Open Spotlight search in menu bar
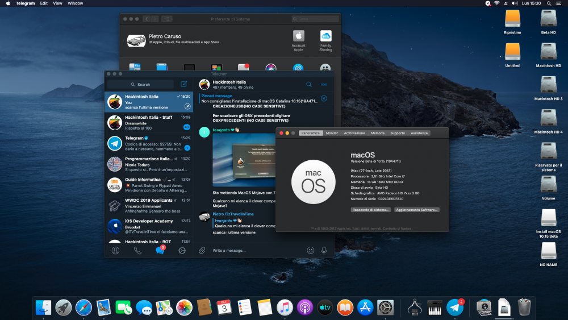The width and height of the screenshot is (568, 320). click(549, 3)
